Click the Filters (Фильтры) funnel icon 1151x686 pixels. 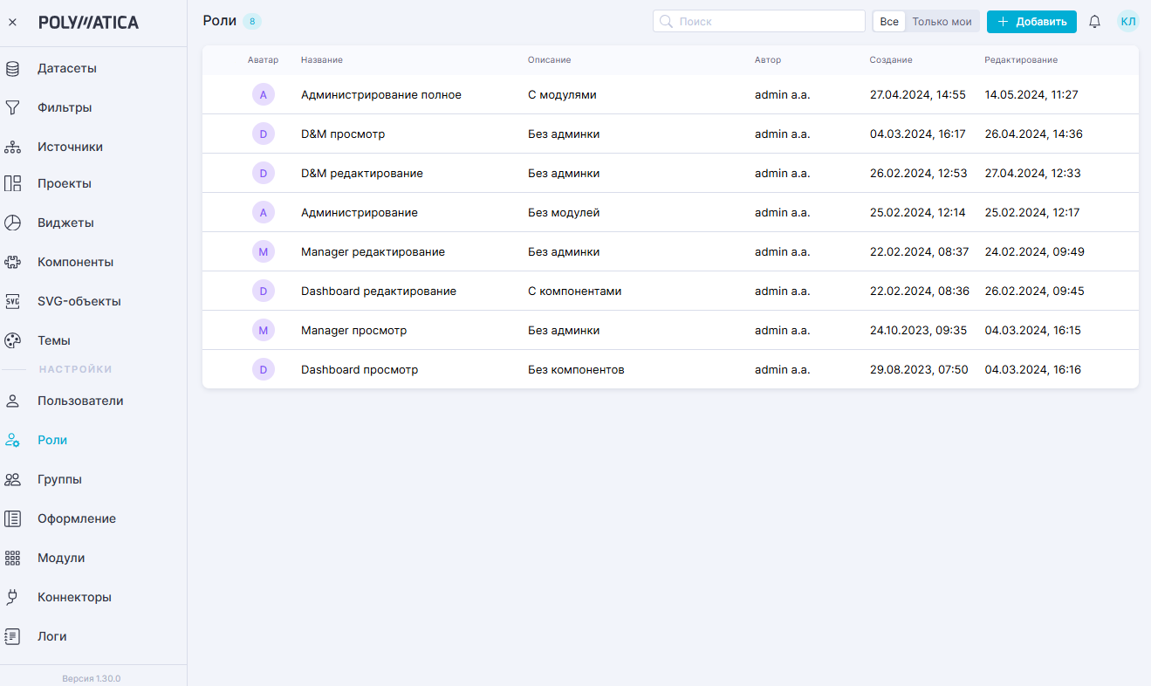12,108
